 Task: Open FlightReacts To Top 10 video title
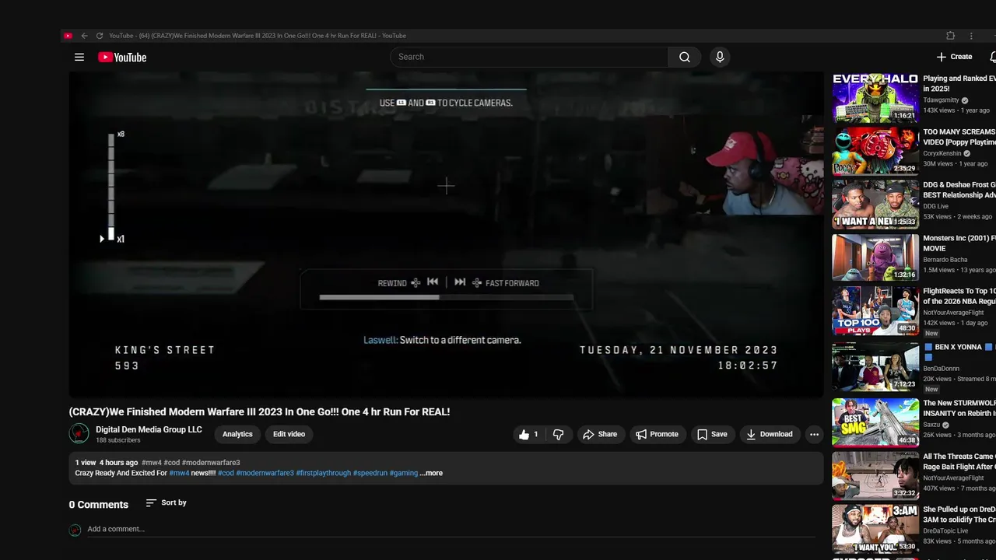pyautogui.click(x=959, y=296)
